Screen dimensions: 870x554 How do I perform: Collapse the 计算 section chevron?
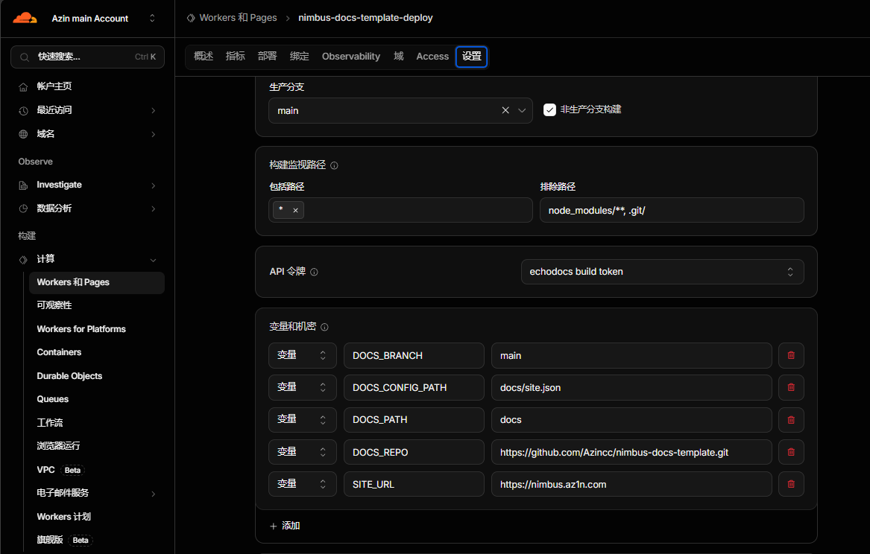[x=153, y=260]
